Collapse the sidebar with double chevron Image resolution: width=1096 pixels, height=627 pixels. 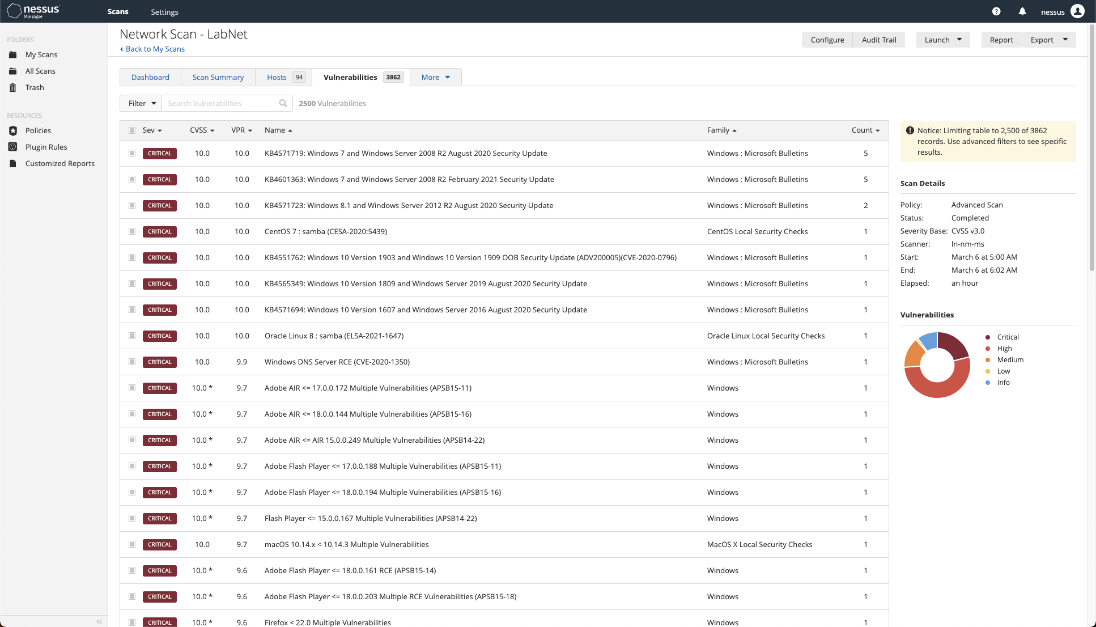99,621
